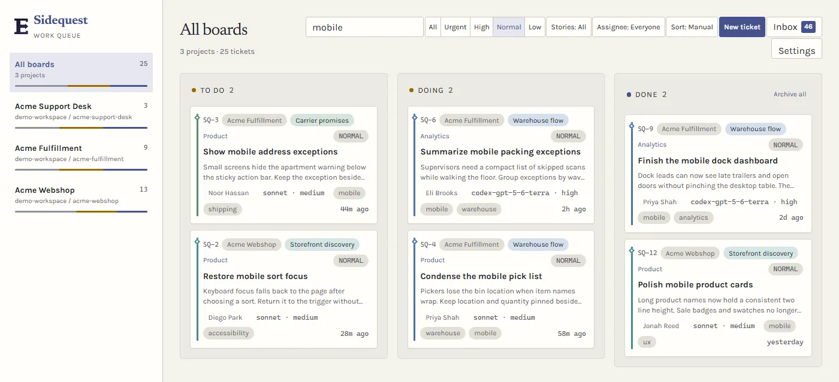839x382 pixels.
Task: Click the mobile search field
Action: 364,27
